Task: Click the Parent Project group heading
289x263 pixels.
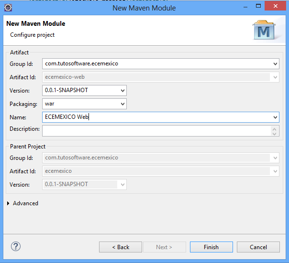Action: [28, 147]
